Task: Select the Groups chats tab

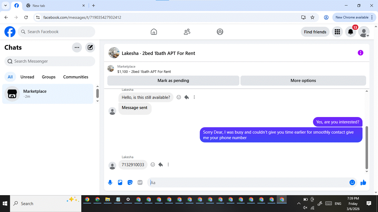Action: pyautogui.click(x=49, y=77)
